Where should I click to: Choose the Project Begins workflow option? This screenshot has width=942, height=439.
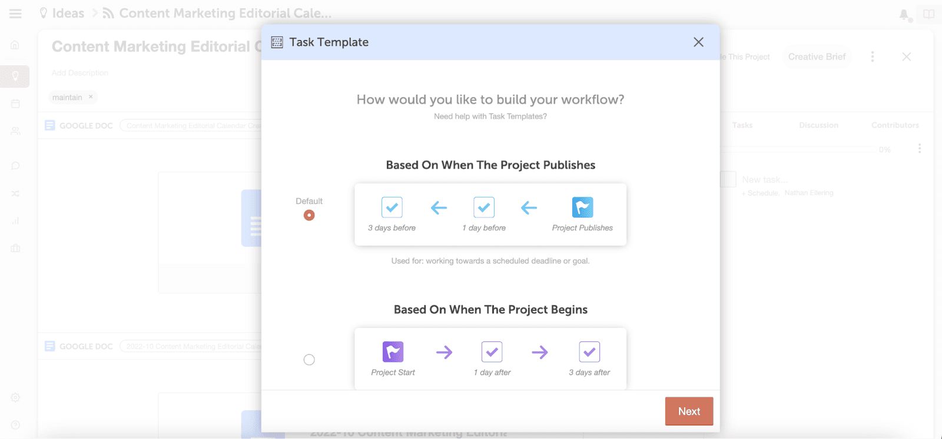click(309, 360)
